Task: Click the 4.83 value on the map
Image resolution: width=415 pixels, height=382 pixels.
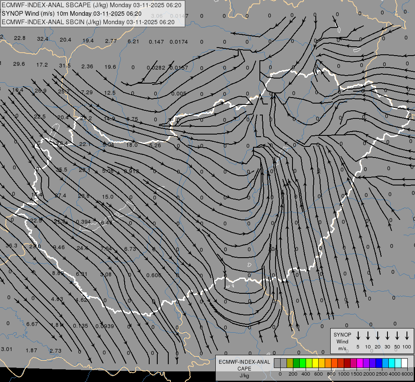Action: (x=57, y=299)
